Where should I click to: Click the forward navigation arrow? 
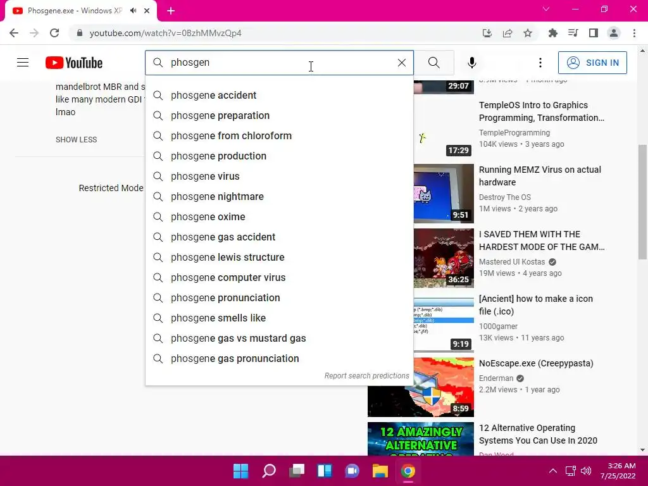(x=34, y=33)
